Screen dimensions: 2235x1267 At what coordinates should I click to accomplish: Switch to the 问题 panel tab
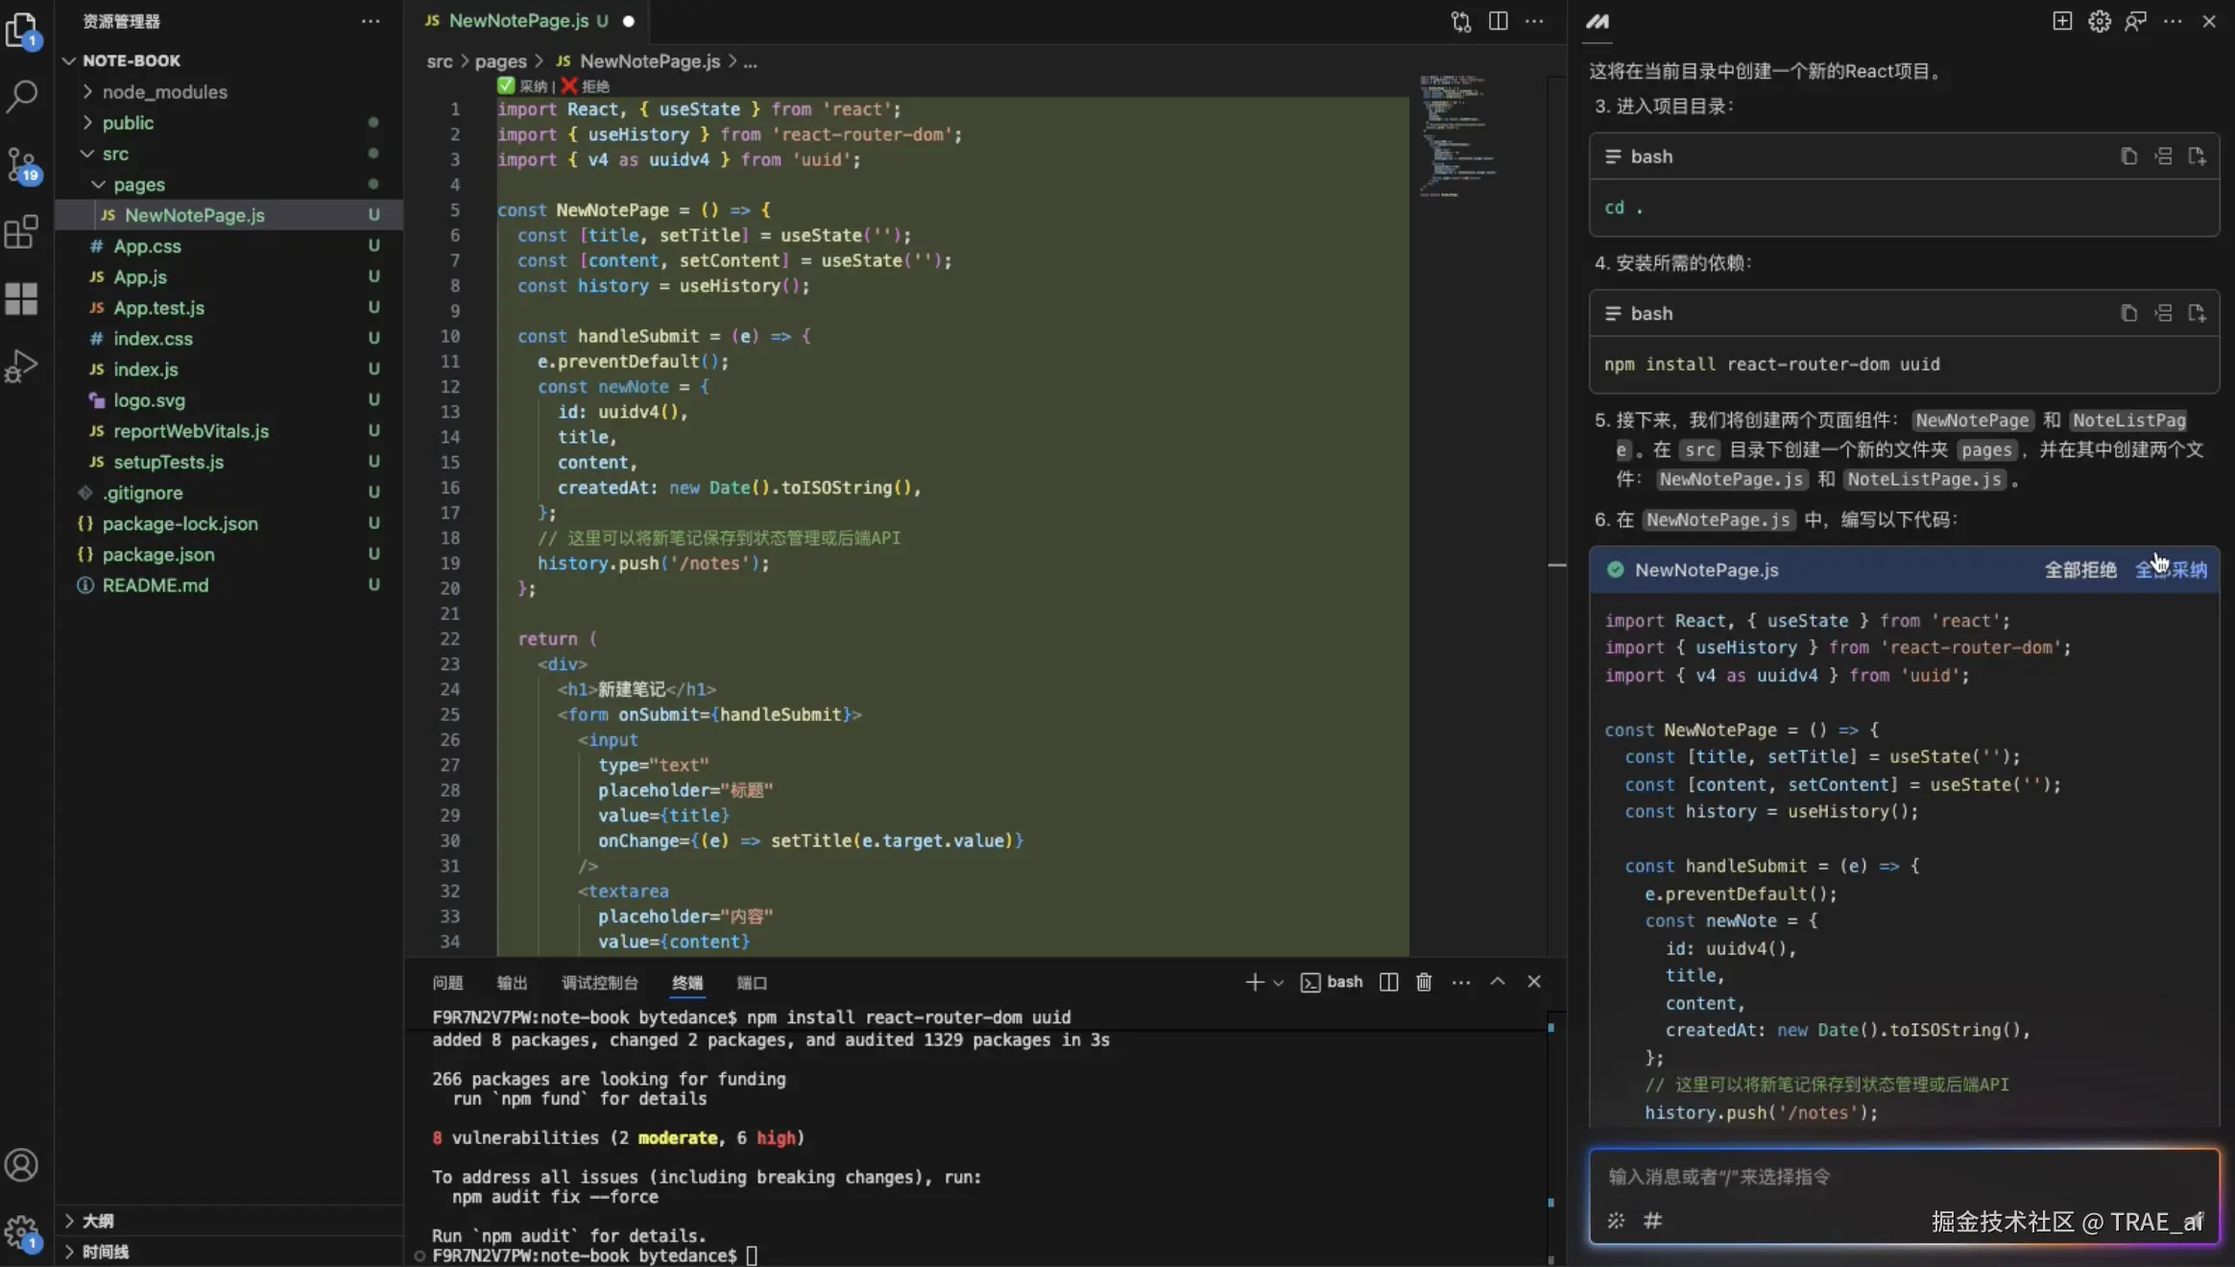click(447, 983)
